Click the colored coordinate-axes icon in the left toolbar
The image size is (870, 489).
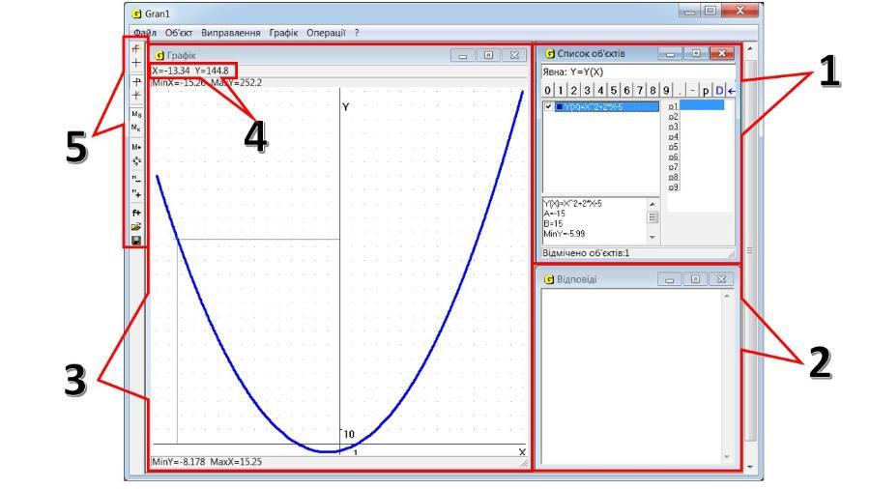pyautogui.click(x=136, y=49)
